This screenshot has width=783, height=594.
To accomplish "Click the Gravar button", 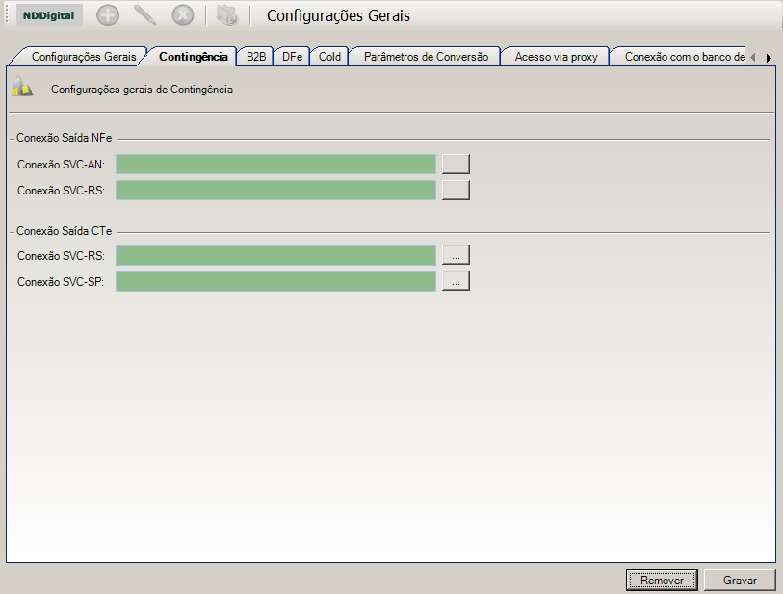I will pyautogui.click(x=740, y=580).
